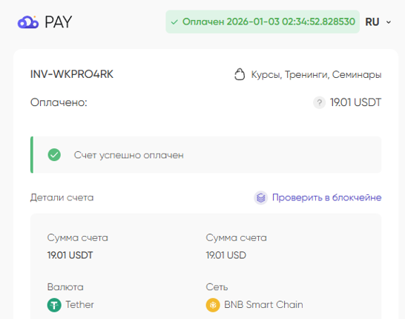The width and height of the screenshot is (405, 319).
Task: Select invoice number INV-WKPRO4RK
Action: pyautogui.click(x=72, y=74)
